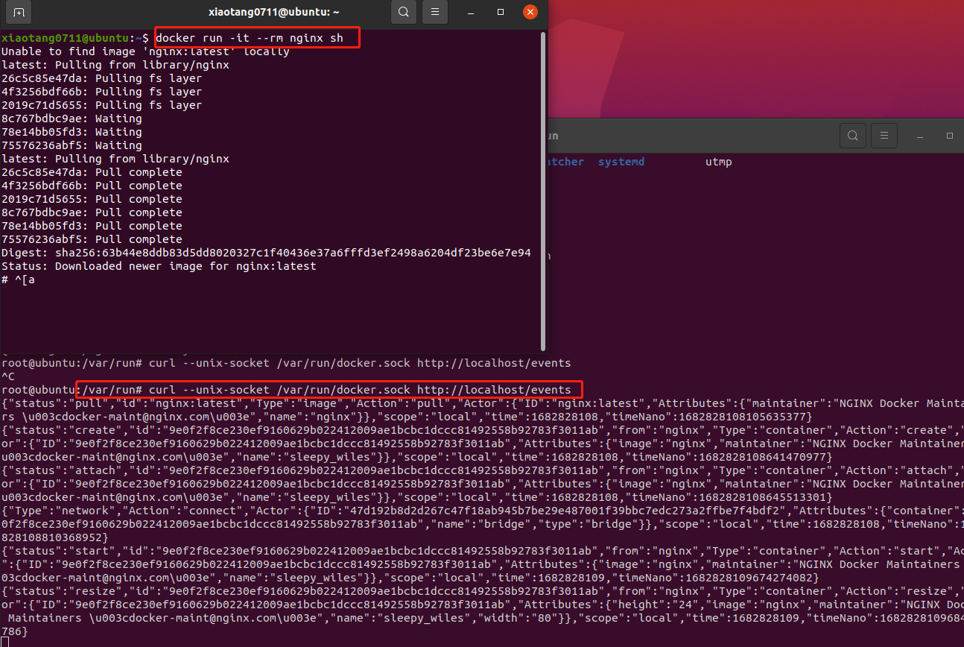Maximize the xiaotang0711@ubuntu terminal window

coord(501,12)
